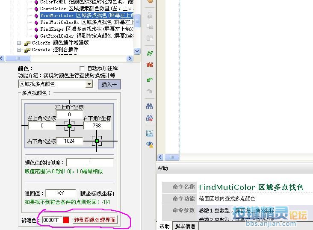
Task: Switch to the 脚本信息 tab
Action: click(x=185, y=226)
